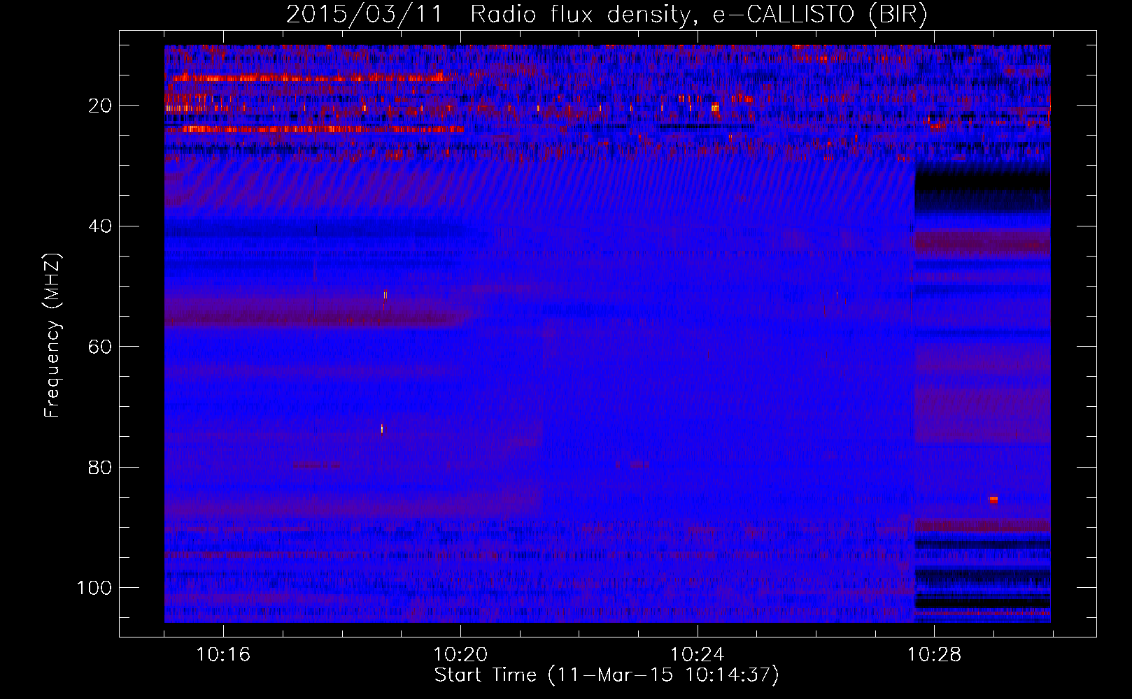1132x699 pixels.
Task: Click the 10:16 time tick label
Action: click(x=223, y=654)
